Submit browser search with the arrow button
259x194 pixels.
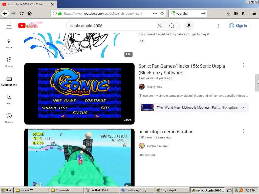pyautogui.click(x=203, y=13)
